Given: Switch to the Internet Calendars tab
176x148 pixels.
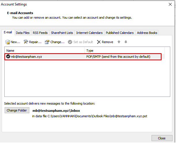Looking at the screenshot, I should pos(89,33).
